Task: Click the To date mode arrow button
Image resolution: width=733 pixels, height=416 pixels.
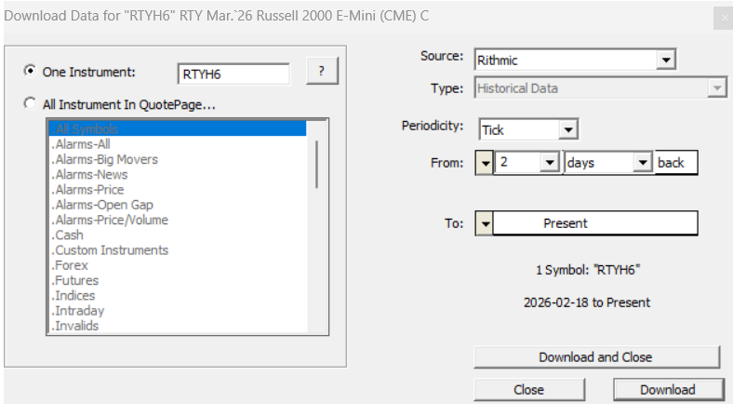Action: click(485, 224)
